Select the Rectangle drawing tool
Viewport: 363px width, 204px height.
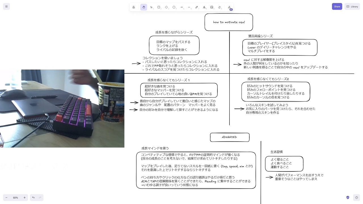pyautogui.click(x=159, y=7)
